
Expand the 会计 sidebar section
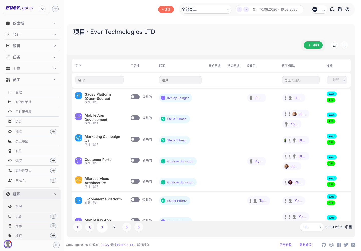(x=32, y=35)
